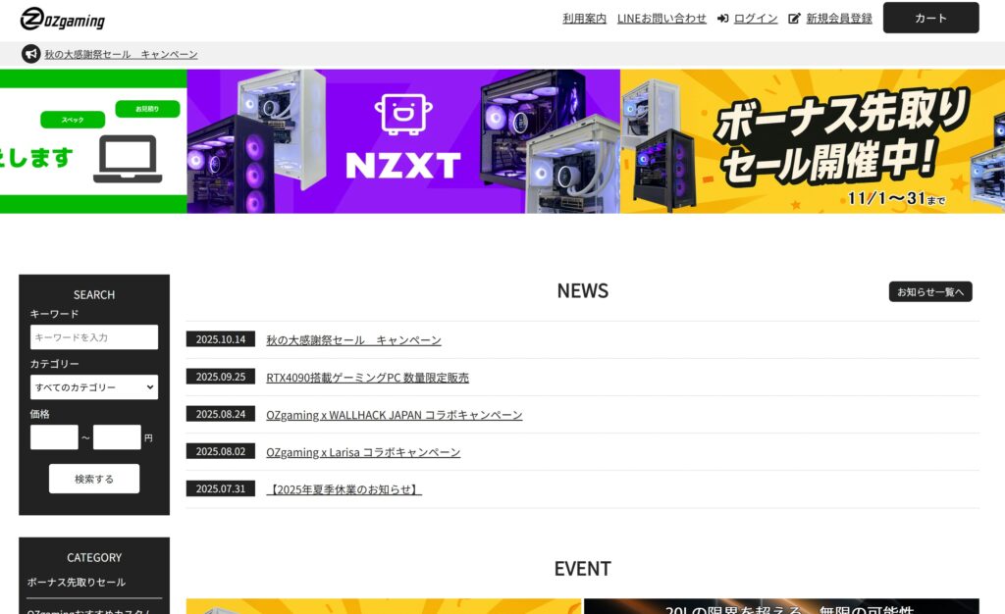Open the すべてのカテゴリー category dropdown
This screenshot has height=614, width=1005.
93,386
